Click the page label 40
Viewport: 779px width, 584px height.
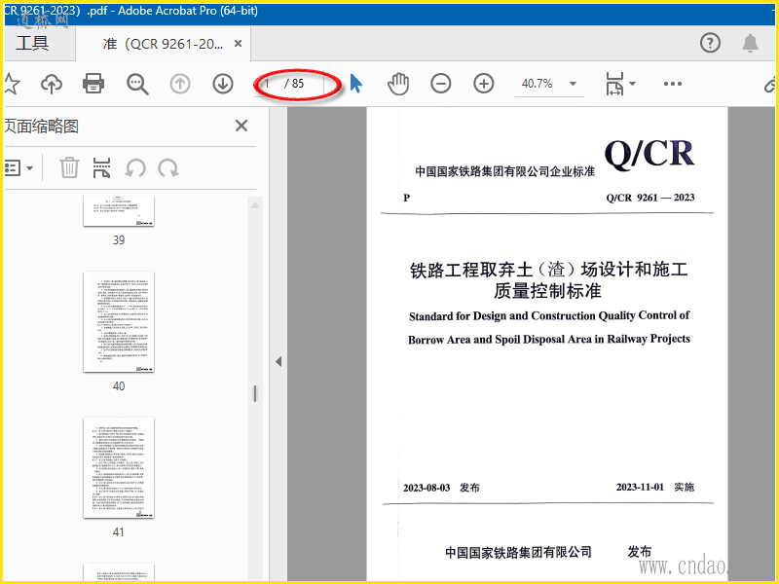119,386
